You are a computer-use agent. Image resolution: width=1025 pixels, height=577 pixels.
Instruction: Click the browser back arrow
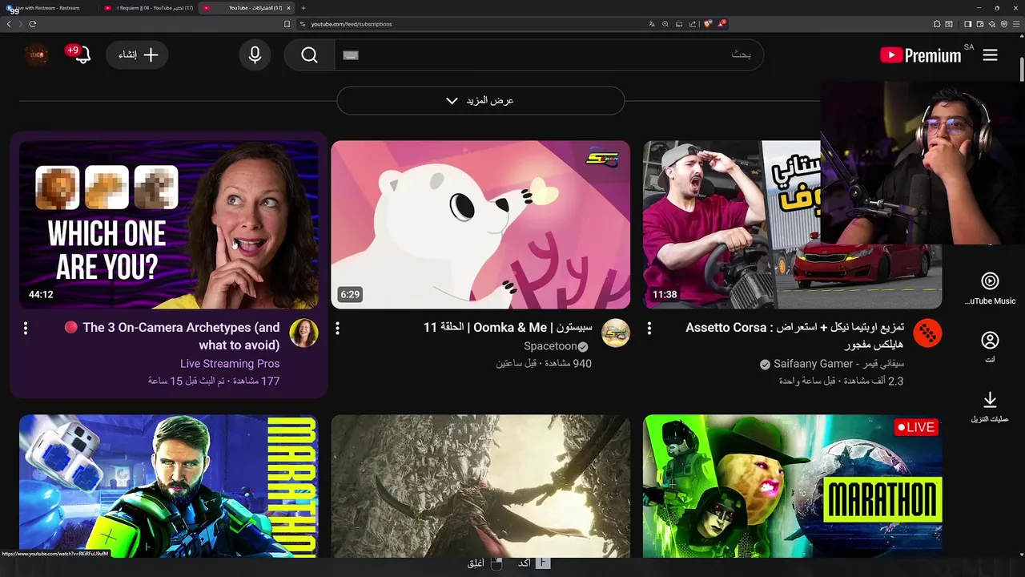[x=9, y=24]
